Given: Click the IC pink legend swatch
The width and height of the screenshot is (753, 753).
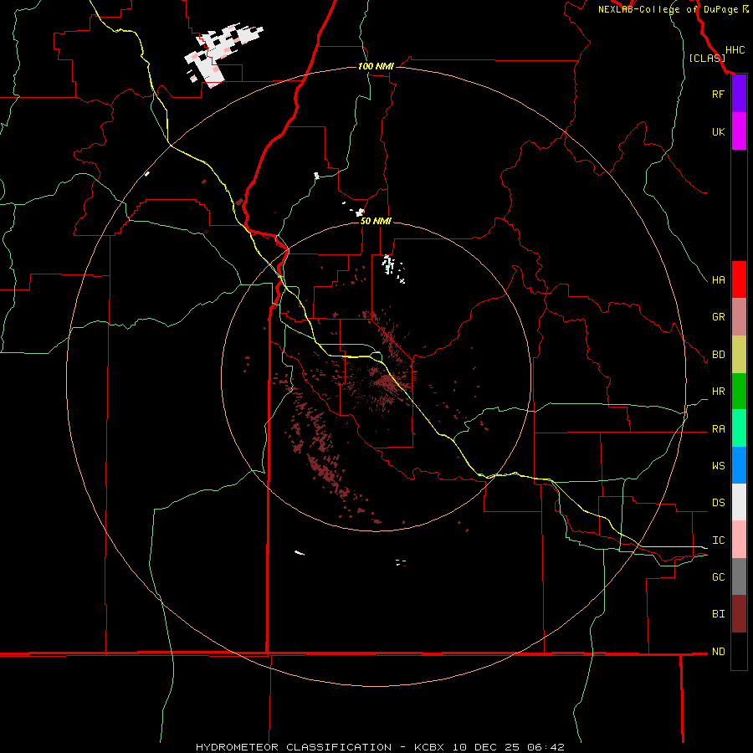Looking at the screenshot, I should (x=739, y=540).
